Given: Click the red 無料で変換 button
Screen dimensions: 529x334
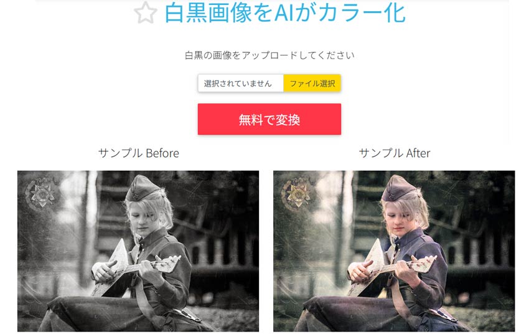Looking at the screenshot, I should coord(269,119).
